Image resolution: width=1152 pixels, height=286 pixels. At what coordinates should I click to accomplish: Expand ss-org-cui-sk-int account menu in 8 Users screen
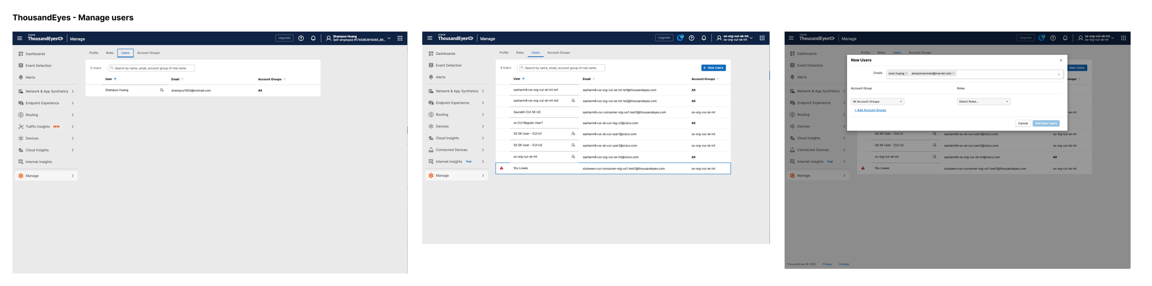click(752, 38)
